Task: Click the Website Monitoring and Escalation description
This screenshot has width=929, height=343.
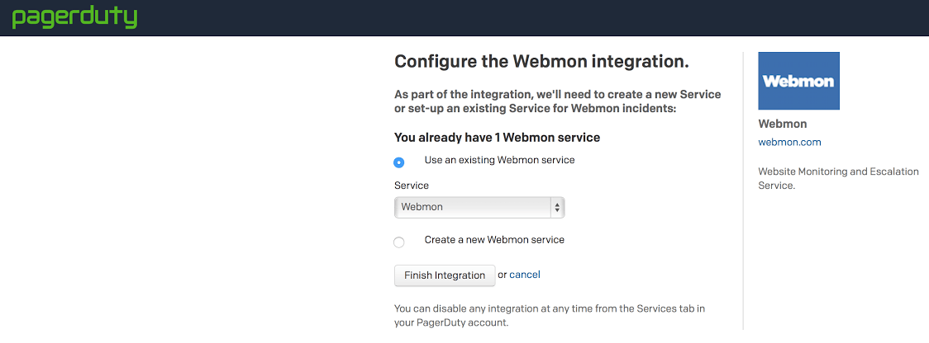Action: coord(838,178)
